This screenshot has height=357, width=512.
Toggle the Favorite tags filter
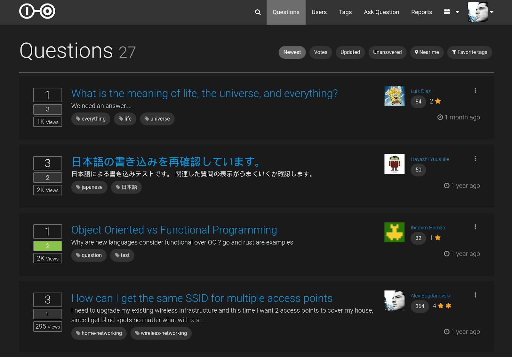470,52
